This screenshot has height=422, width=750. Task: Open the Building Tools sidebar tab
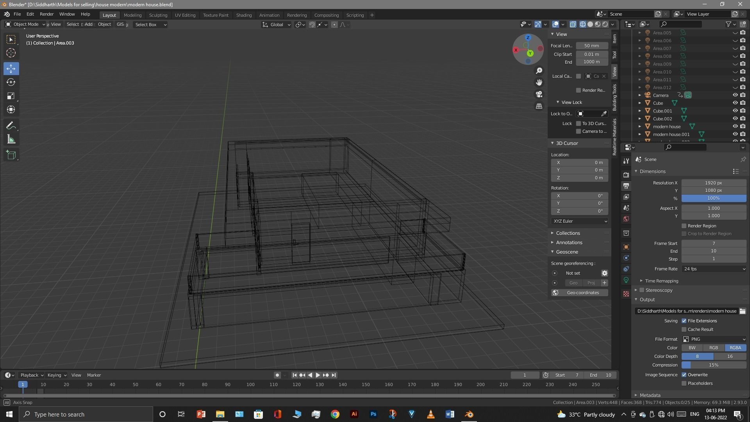[614, 97]
